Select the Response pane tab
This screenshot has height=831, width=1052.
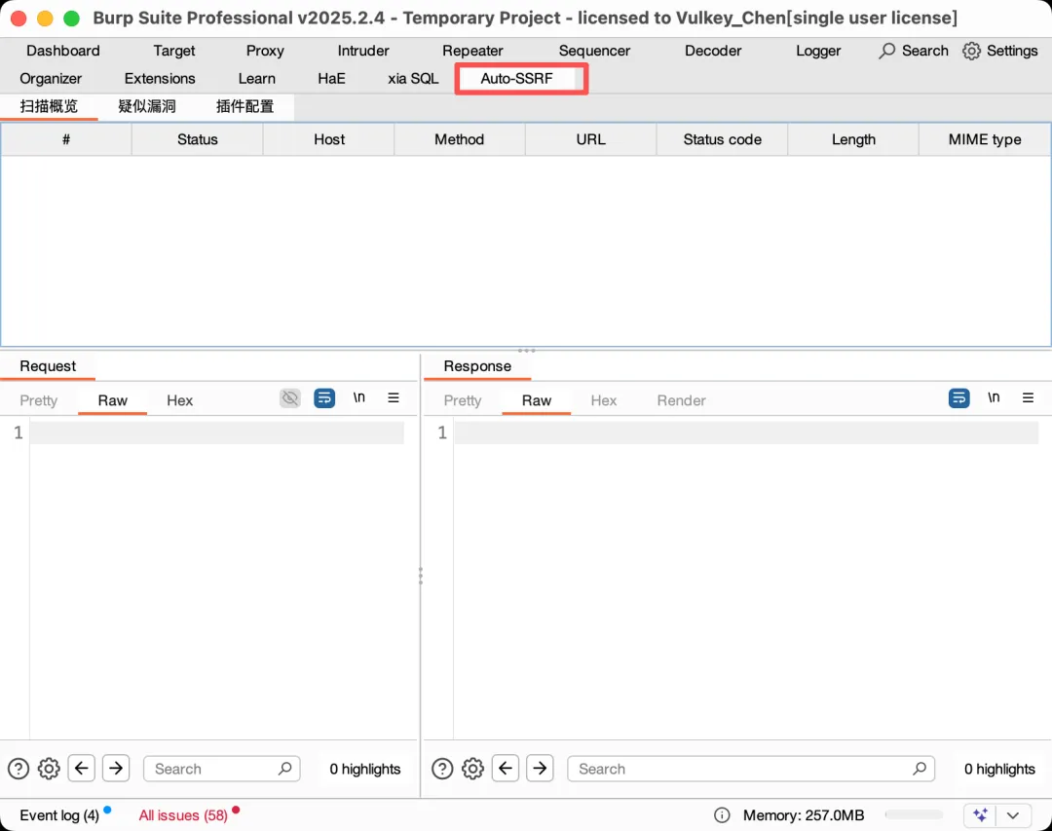477,366
